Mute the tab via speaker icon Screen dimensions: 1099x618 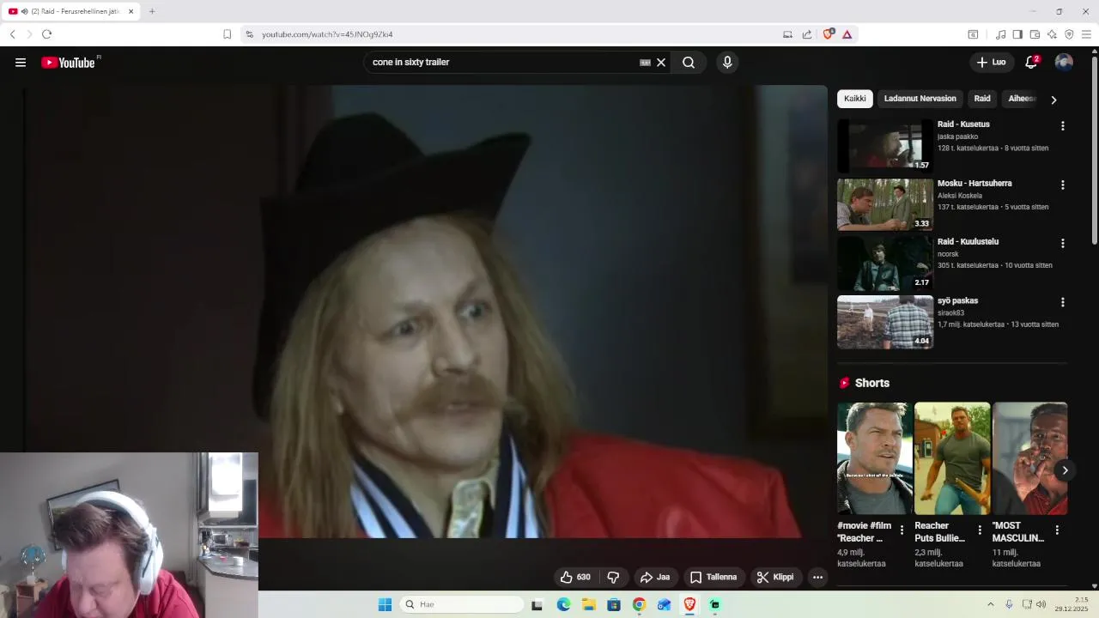click(24, 11)
